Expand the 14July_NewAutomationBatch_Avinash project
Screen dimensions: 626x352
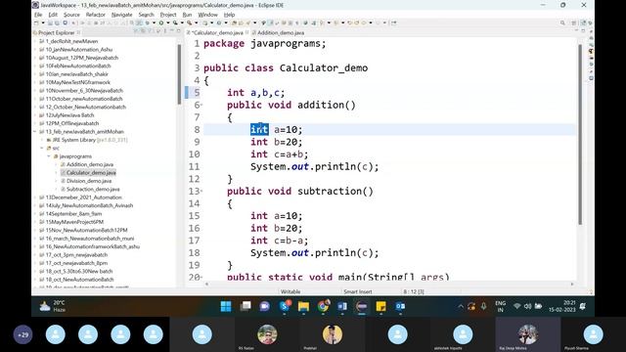tap(35, 205)
